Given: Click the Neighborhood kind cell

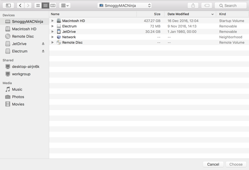Looking at the screenshot, I should click(230, 37).
